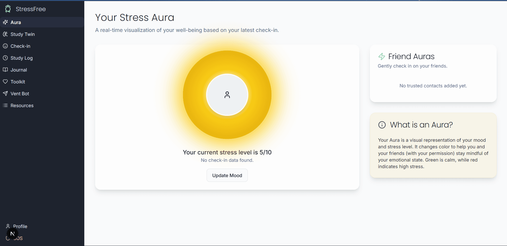Click the round N badge at bottom left
The image size is (507, 246).
(x=12, y=234)
